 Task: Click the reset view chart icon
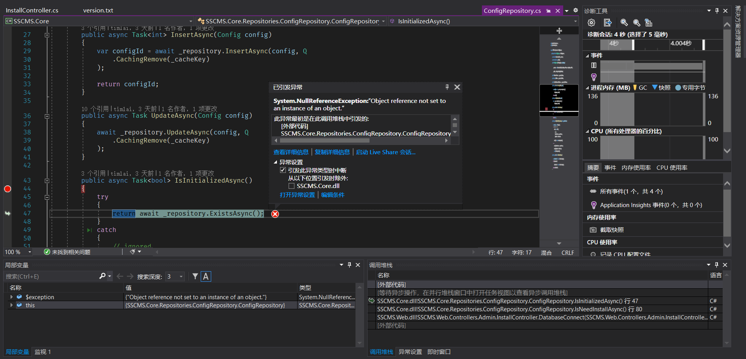pos(648,23)
